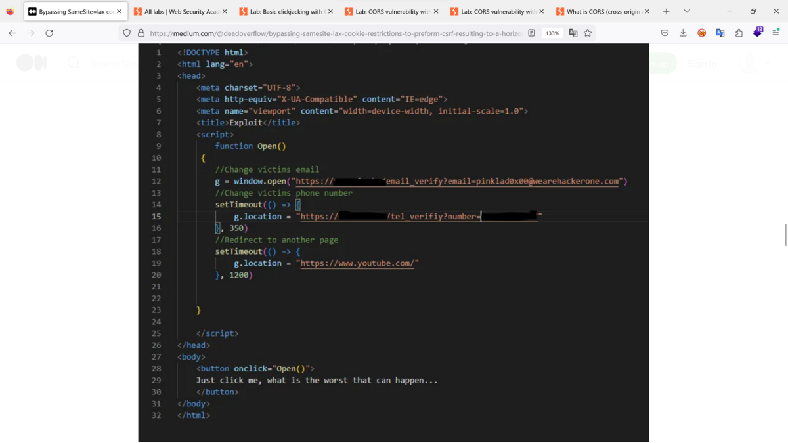
Task: Click the dimmed Sign in link
Action: point(701,64)
